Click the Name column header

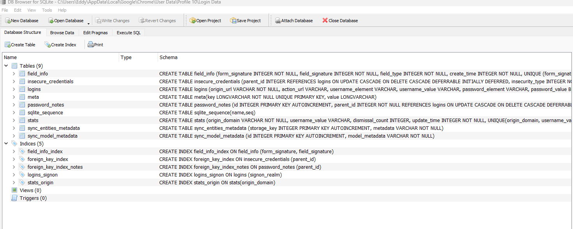click(x=60, y=57)
